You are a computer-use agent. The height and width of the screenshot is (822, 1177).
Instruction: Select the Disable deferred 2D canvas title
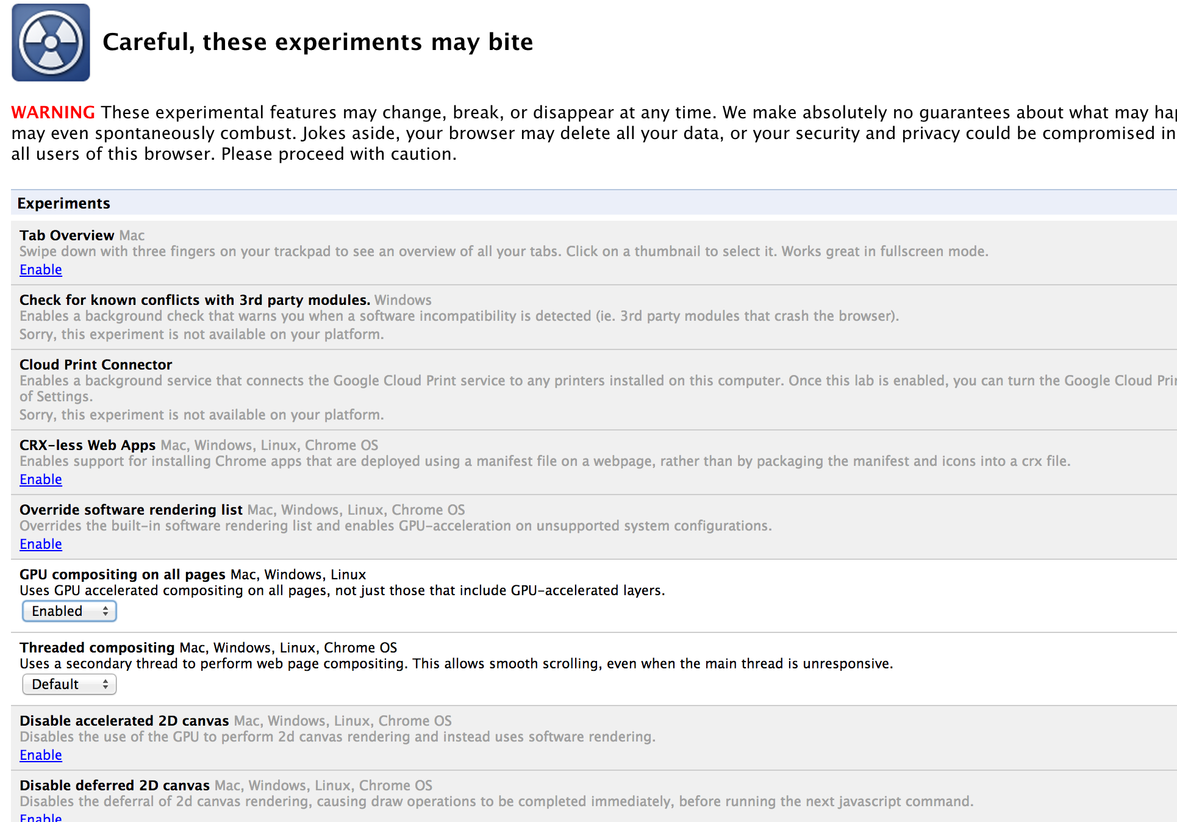tap(114, 785)
